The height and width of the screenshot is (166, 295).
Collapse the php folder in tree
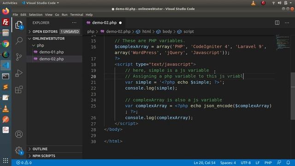(38, 45)
